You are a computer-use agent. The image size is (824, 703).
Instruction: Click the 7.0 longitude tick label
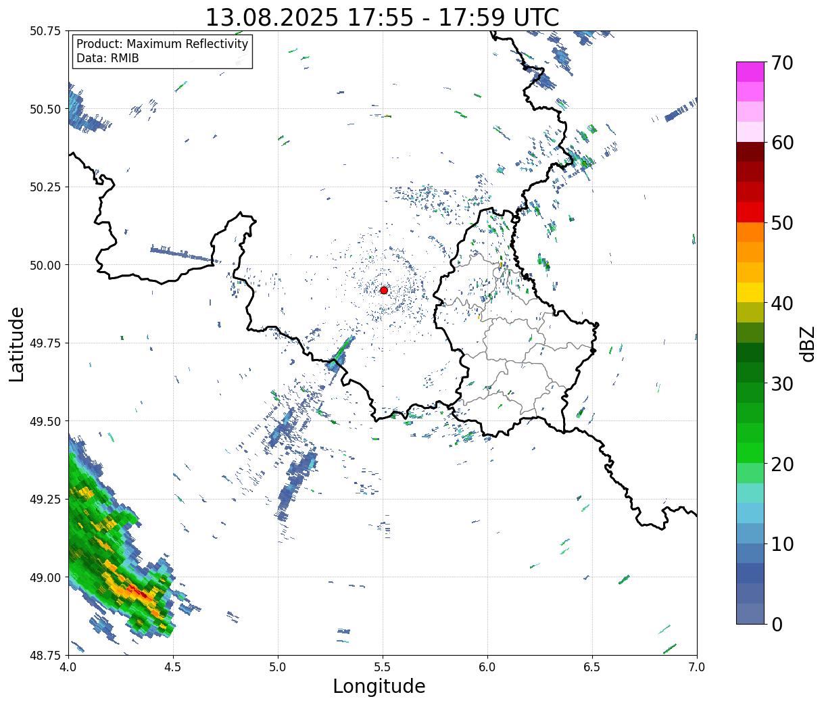[697, 667]
